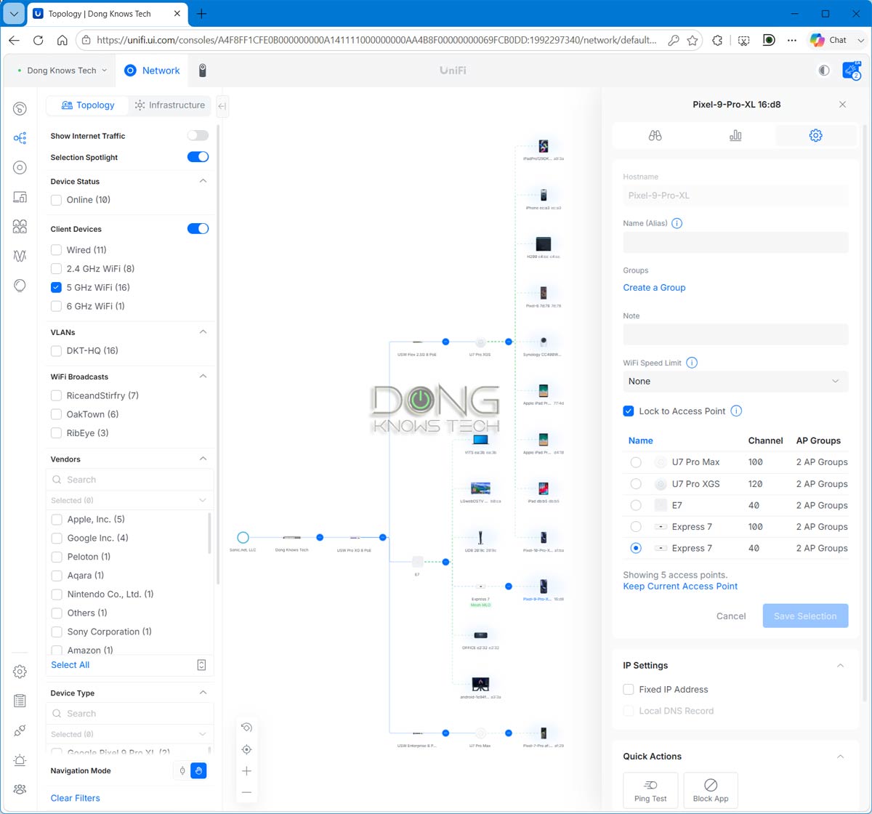Image resolution: width=872 pixels, height=814 pixels.
Task: Click Create a Group link
Action: (654, 288)
